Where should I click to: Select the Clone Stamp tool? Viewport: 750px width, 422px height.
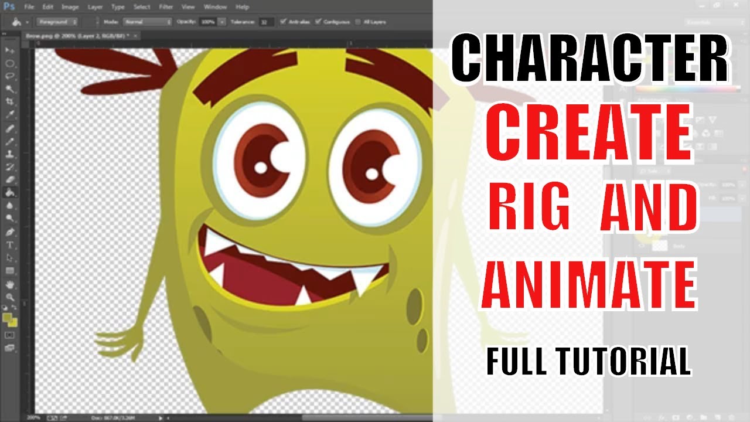pos(10,155)
